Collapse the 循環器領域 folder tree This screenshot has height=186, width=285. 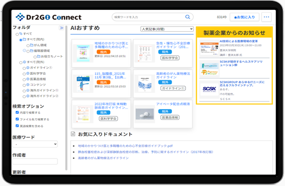pyautogui.click(x=24, y=51)
